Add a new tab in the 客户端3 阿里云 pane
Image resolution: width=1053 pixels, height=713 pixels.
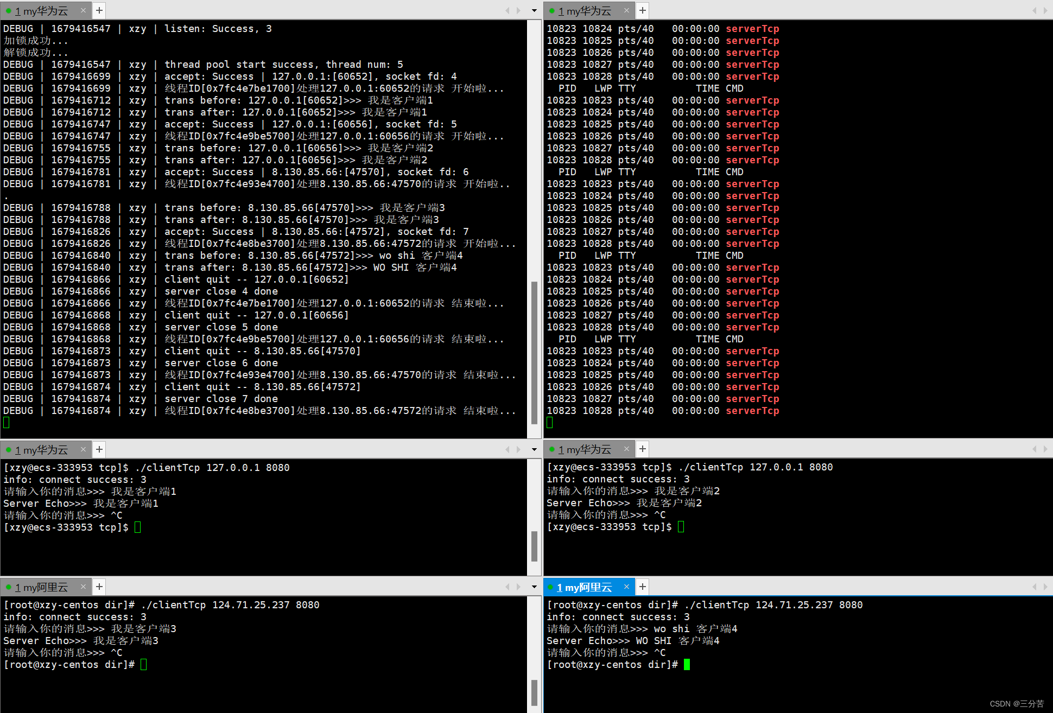99,587
